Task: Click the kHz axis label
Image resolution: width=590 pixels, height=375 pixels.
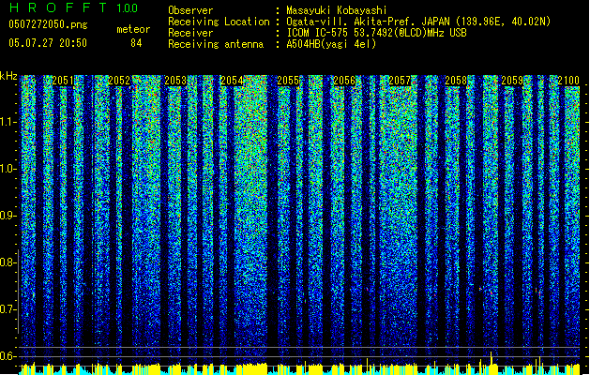Action: [8, 76]
